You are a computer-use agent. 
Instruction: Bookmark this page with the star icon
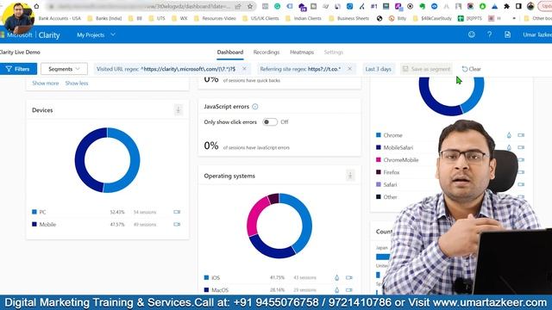[250, 6]
